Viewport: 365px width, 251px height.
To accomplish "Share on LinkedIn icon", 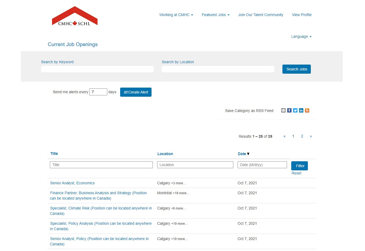I will (x=301, y=110).
